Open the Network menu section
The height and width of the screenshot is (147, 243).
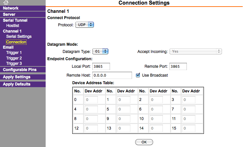(x=11, y=8)
